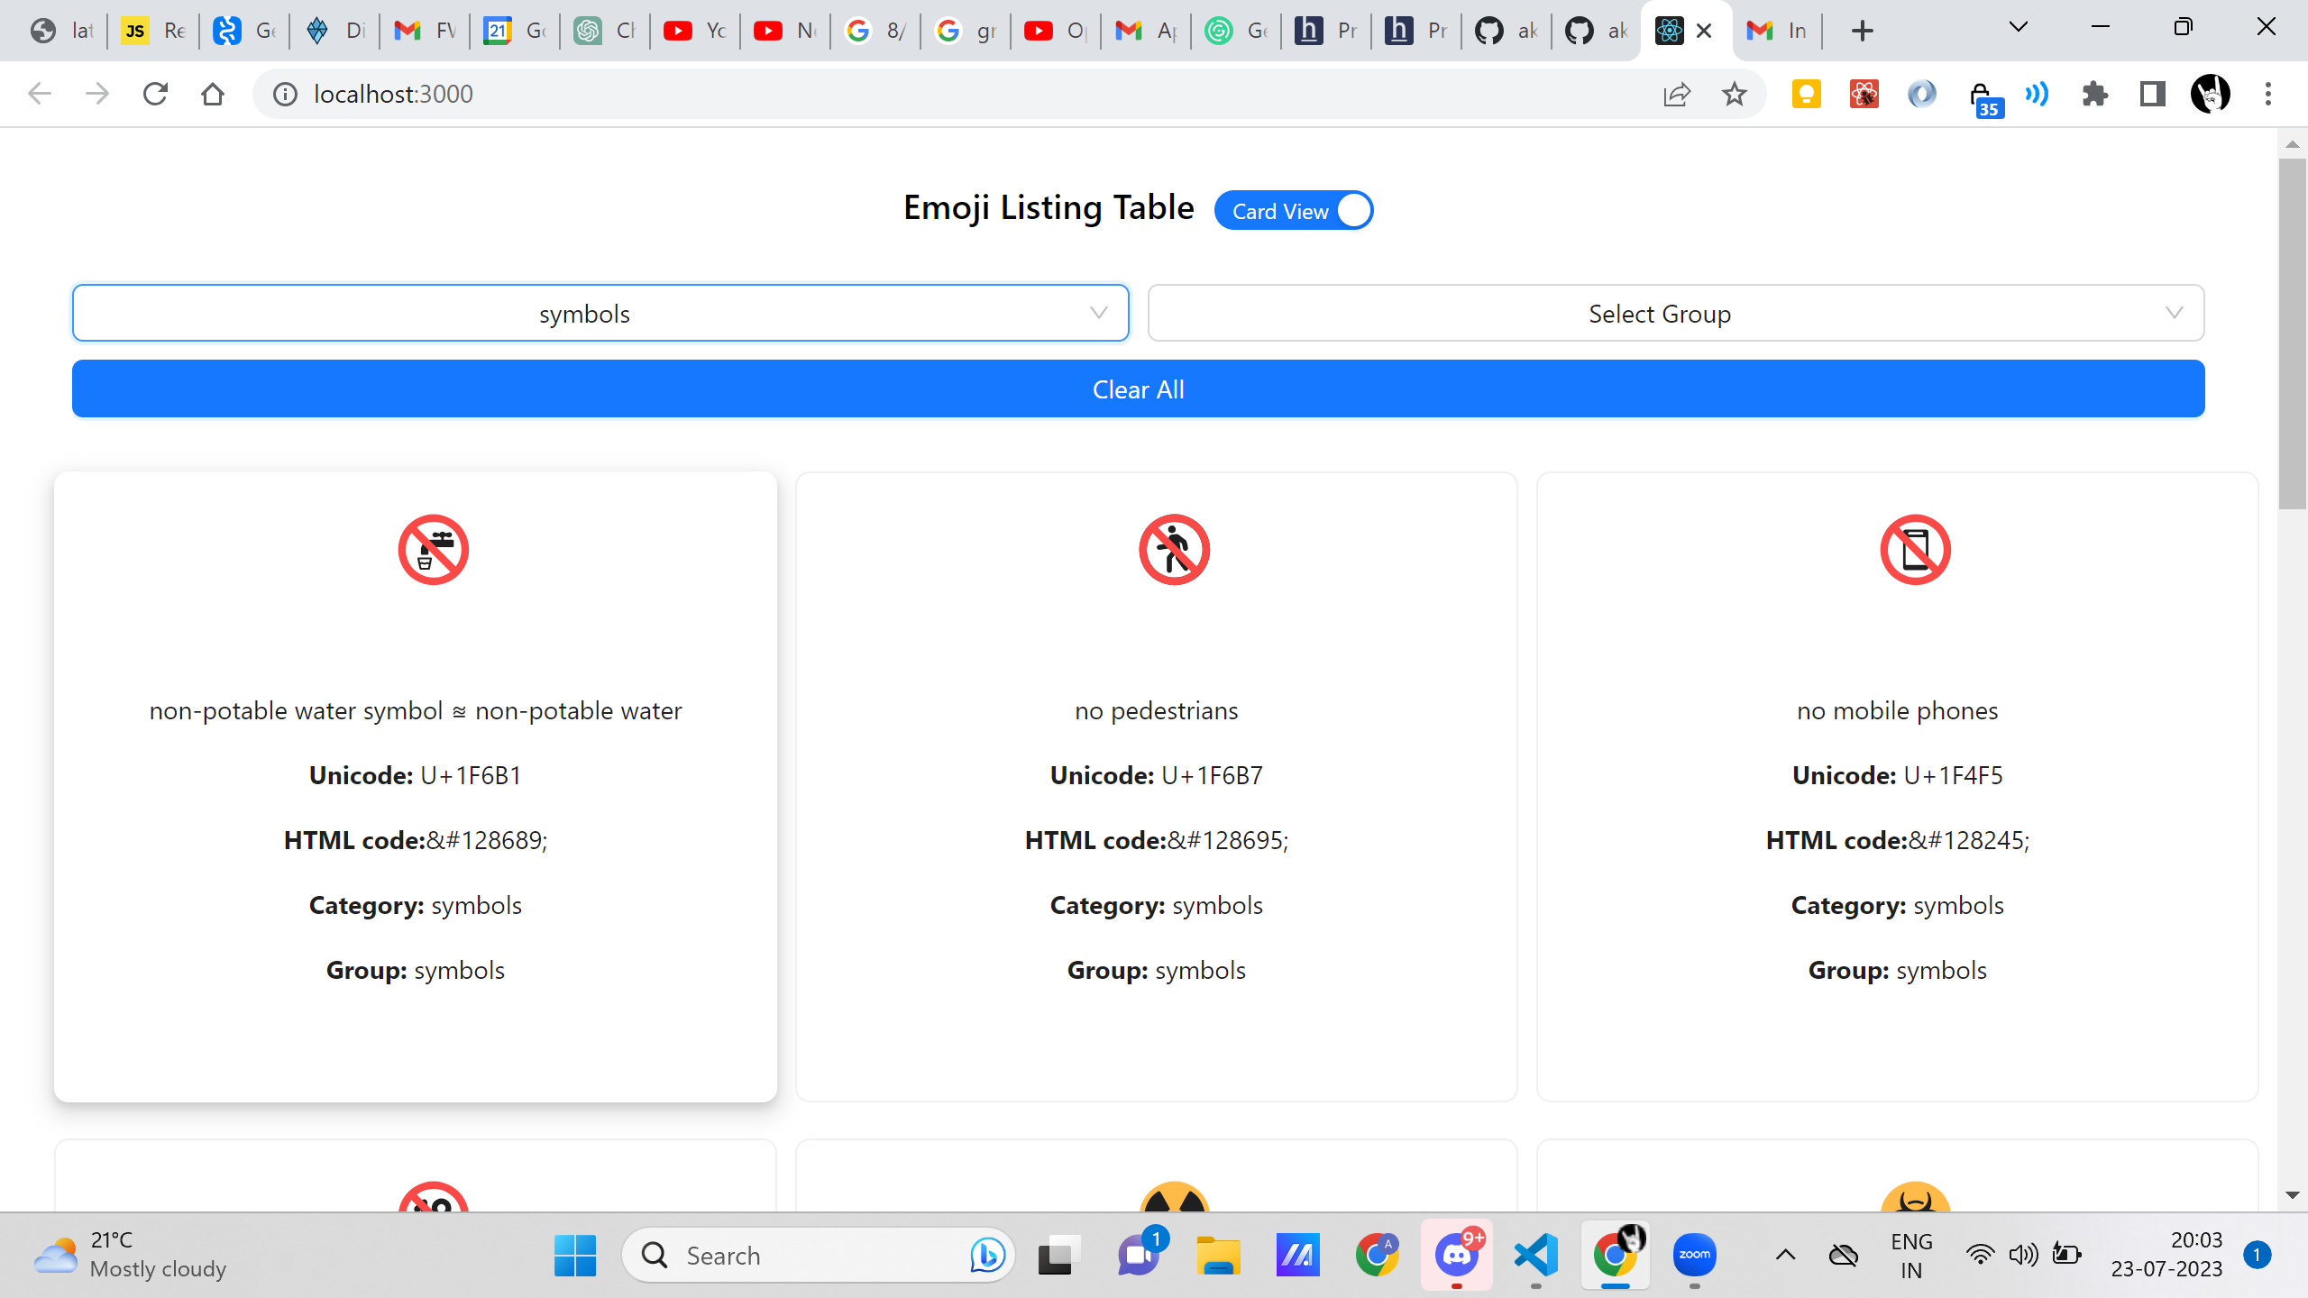
Task: Click the no pedestrians emoji icon
Action: tap(1174, 550)
